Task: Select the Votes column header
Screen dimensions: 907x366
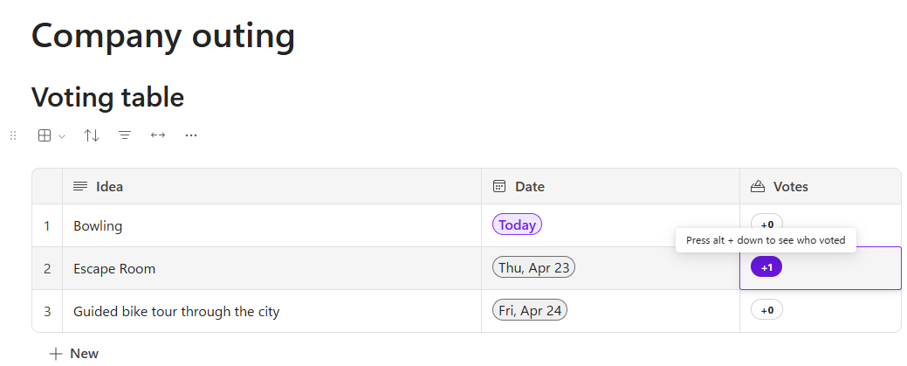Action: coord(821,186)
